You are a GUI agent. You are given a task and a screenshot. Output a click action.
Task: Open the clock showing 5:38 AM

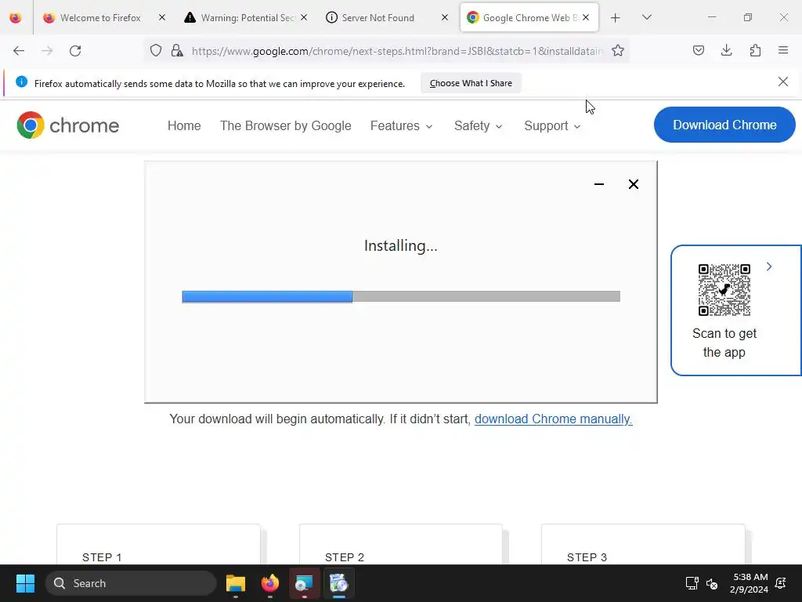(750, 583)
